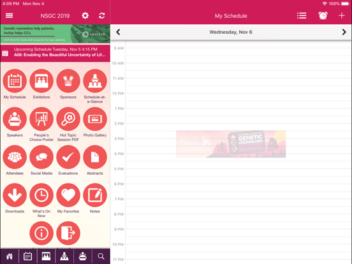This screenshot has width=352, height=264.
Task: Tap search magnifier in bottom bar
Action: click(101, 256)
